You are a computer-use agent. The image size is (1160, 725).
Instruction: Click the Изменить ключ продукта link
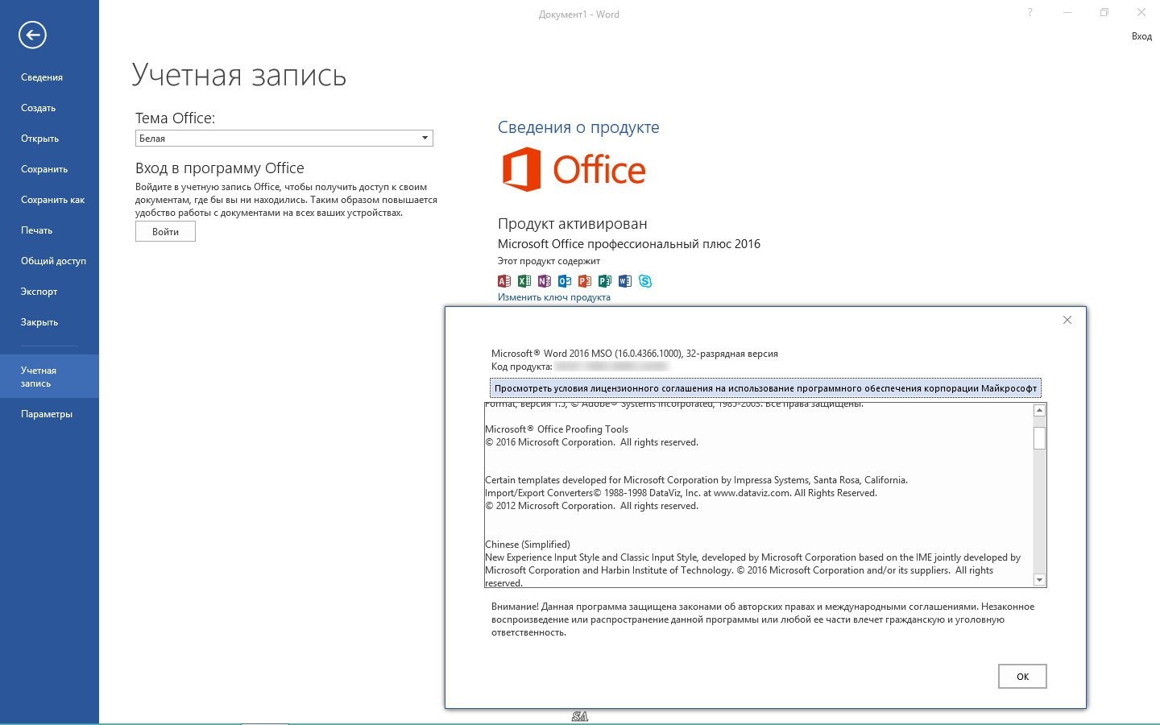click(x=553, y=297)
